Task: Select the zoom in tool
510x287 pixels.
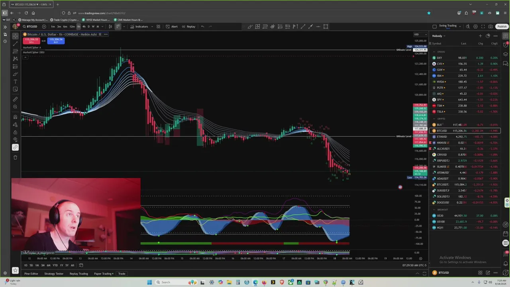Action: coord(15,107)
